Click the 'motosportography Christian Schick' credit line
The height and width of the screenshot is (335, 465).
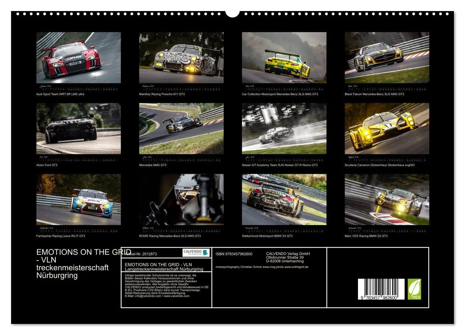coord(262,267)
